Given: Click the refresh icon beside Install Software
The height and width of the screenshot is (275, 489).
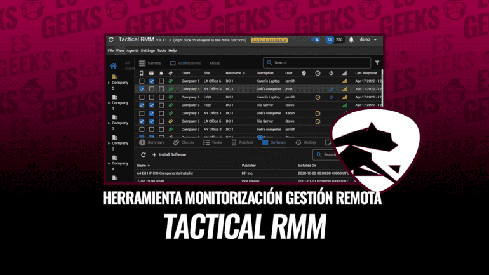Looking at the screenshot, I should click(143, 155).
